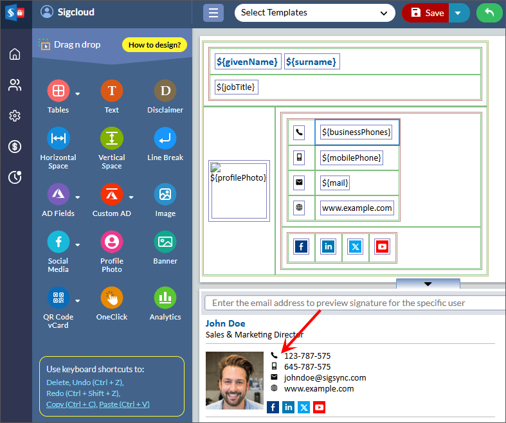Image resolution: width=506 pixels, height=423 pixels.
Task: Open the Analytics component
Action: point(165,298)
